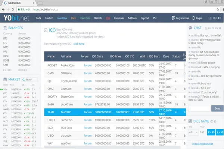The image size is (224, 149).
Task: Select ETH market row priced 0.07430000
Action: pos(21,101)
